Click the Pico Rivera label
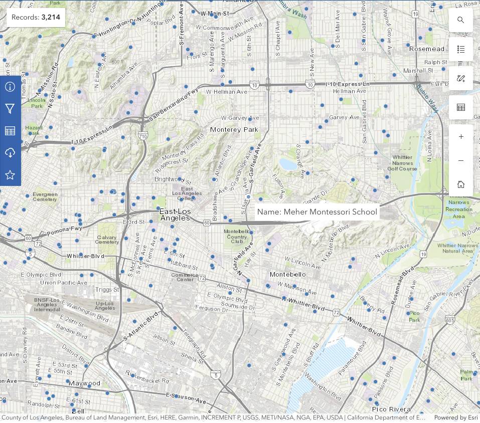The height and width of the screenshot is (423, 480). coord(391,409)
